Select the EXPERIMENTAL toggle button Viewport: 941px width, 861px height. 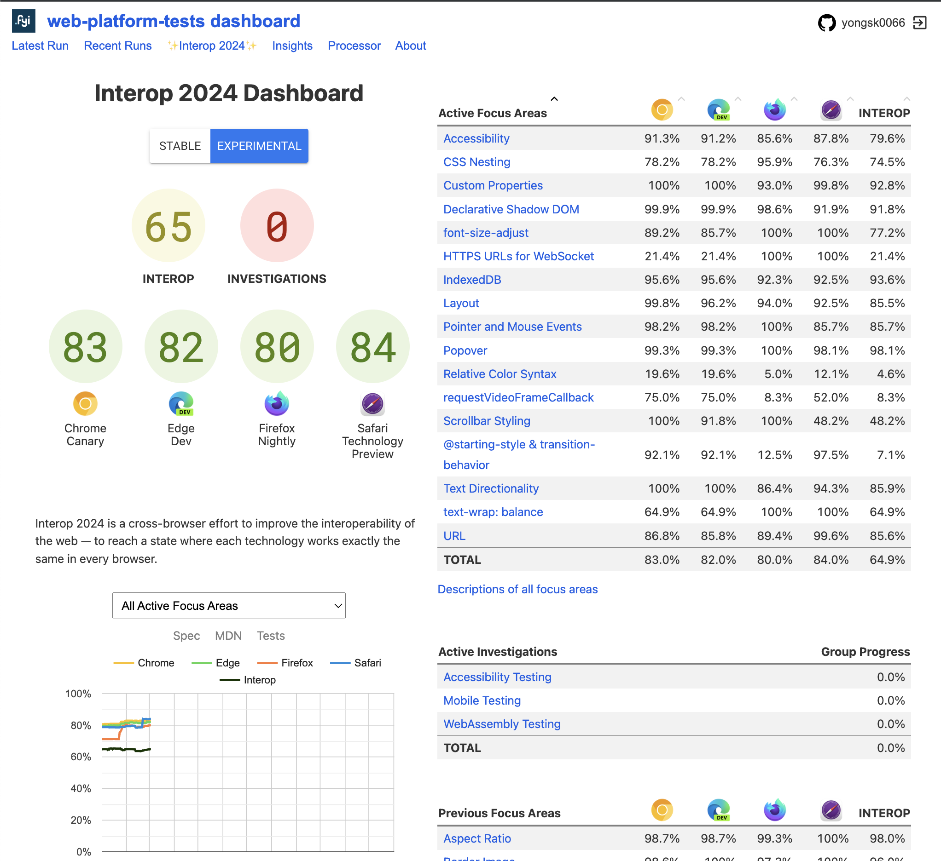259,146
